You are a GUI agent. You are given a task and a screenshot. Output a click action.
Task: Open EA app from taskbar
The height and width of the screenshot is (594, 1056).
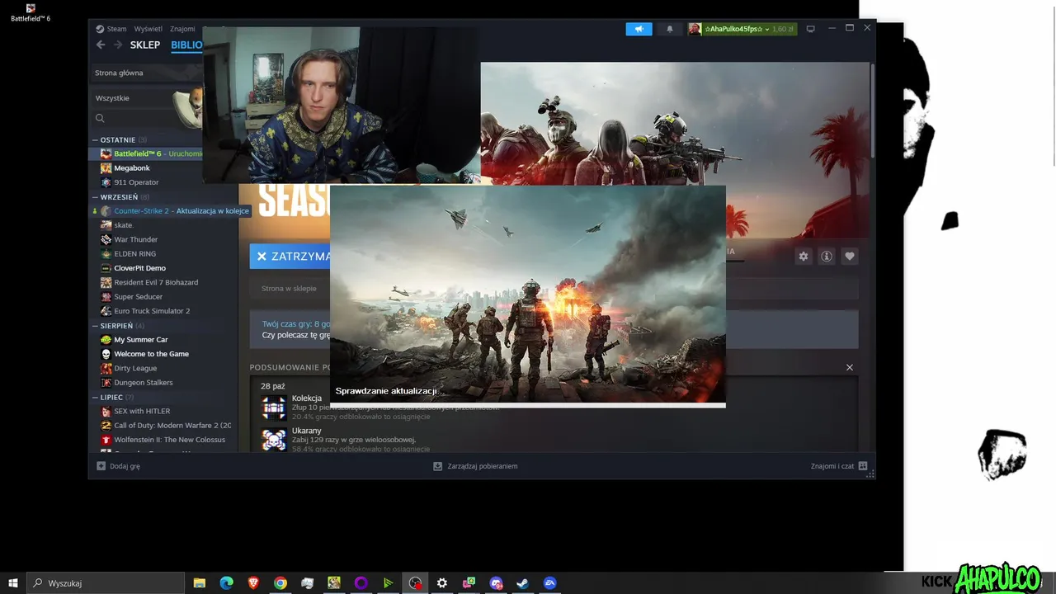(x=550, y=583)
